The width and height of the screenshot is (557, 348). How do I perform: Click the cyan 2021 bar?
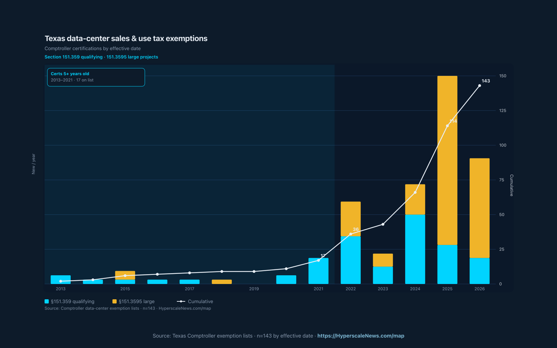click(x=319, y=271)
